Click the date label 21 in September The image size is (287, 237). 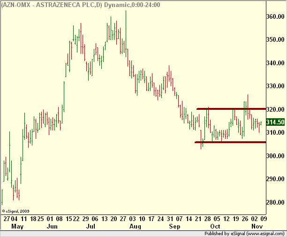pos(198,219)
